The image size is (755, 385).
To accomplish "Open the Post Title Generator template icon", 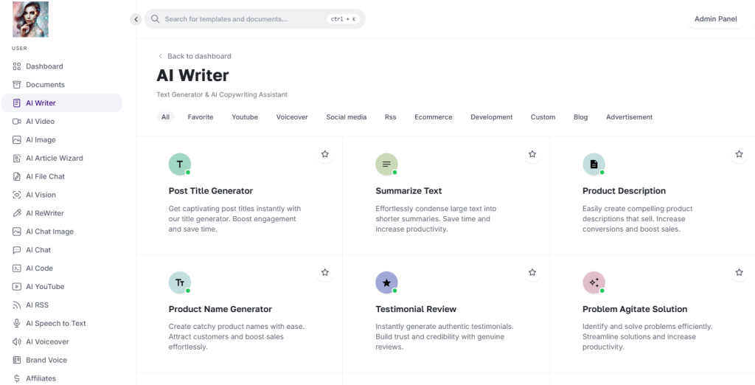I will pos(180,164).
